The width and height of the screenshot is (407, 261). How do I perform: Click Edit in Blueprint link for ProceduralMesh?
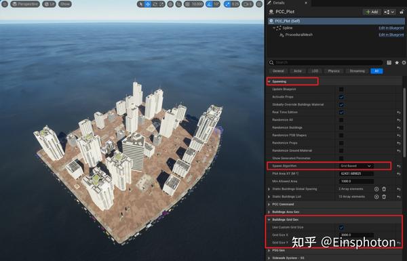coord(391,35)
